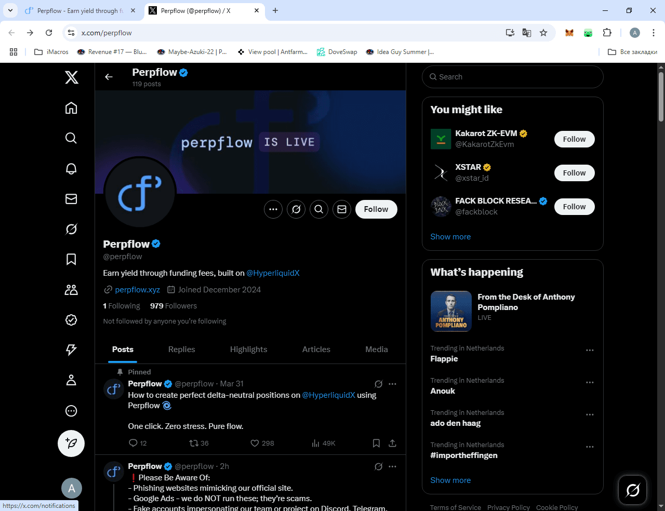Go to Home in the sidebar
This screenshot has height=511, width=665.
[71, 108]
